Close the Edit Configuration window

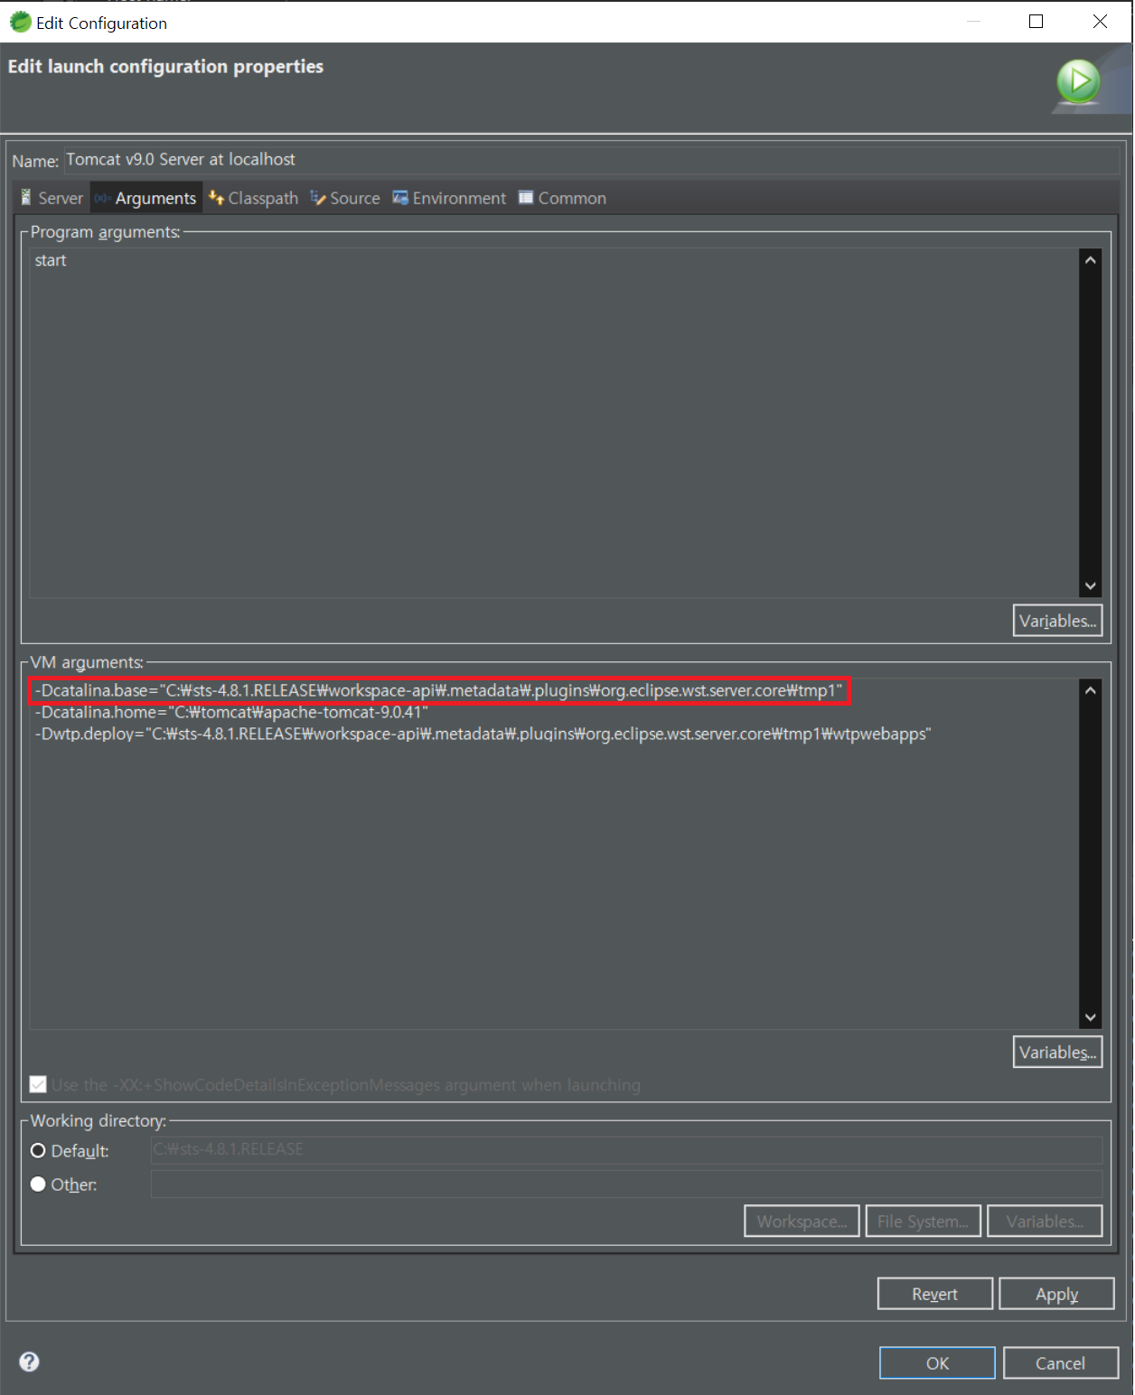coord(1100,22)
